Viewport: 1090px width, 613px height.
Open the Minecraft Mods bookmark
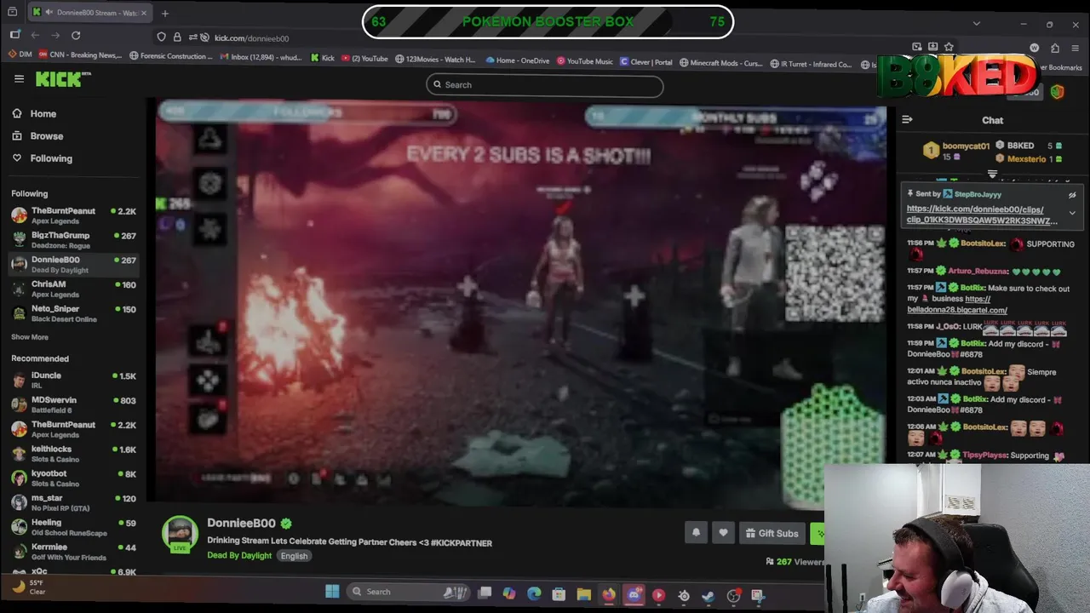click(720, 63)
